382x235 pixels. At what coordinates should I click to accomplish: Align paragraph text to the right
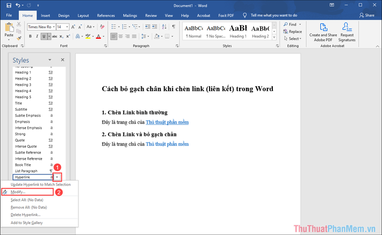click(x=127, y=37)
